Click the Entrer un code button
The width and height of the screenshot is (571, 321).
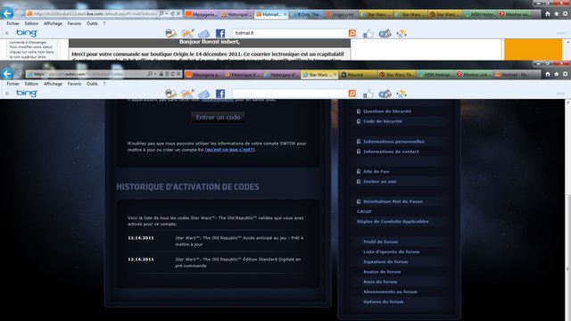(218, 117)
